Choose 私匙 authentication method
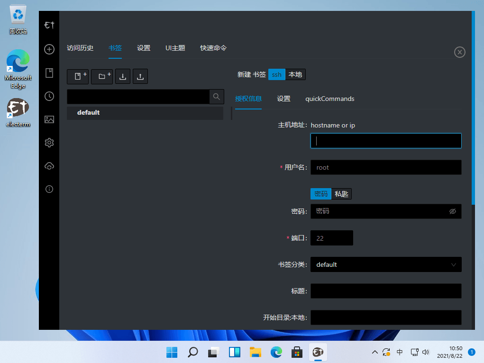 pos(341,194)
